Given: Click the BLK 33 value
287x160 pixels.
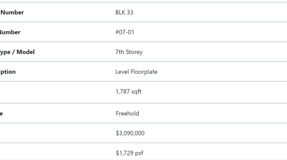Looking at the screenshot, I should [124, 12].
